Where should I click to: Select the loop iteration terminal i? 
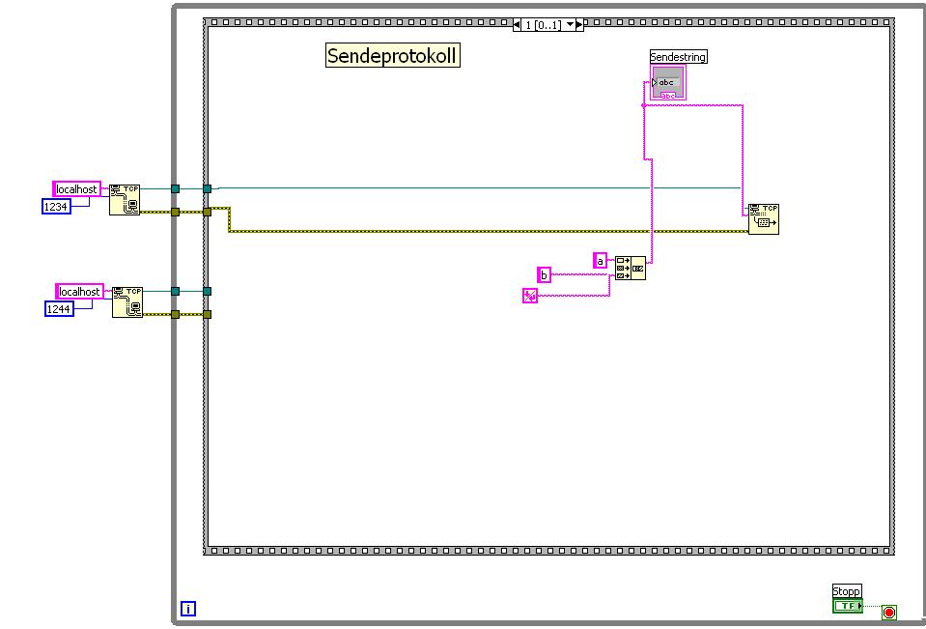[x=187, y=609]
